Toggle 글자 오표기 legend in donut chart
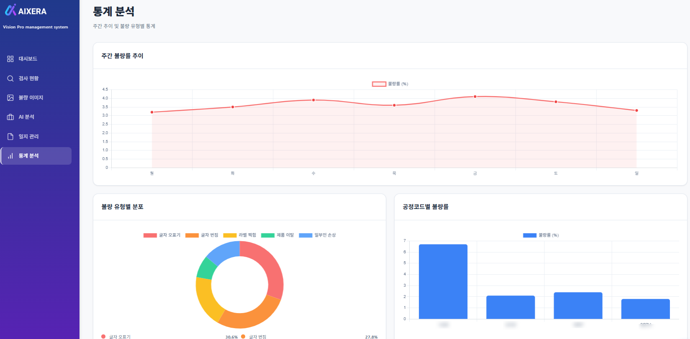Viewport: 690px width, 339px height. (162, 235)
